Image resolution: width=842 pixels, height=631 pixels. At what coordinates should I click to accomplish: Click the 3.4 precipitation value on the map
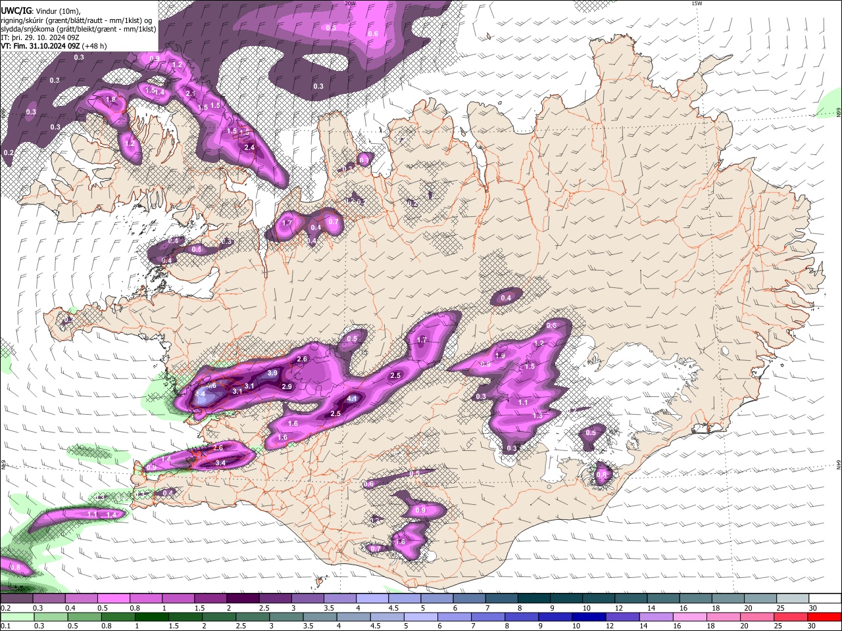tap(221, 463)
